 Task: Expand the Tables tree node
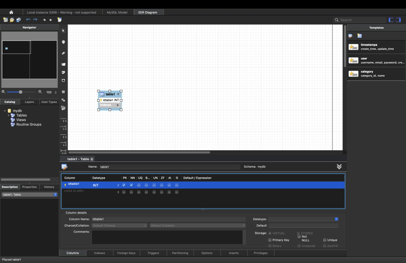8,115
